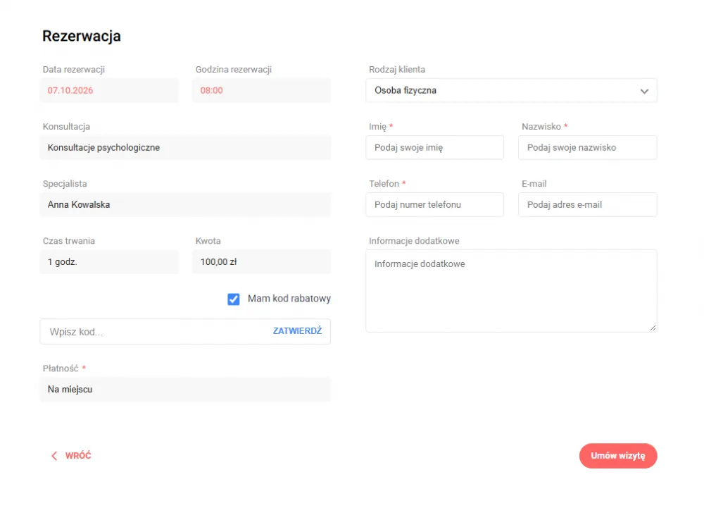This screenshot has height=527, width=704.
Task: Click the Konsultacja label
Action: (66, 127)
